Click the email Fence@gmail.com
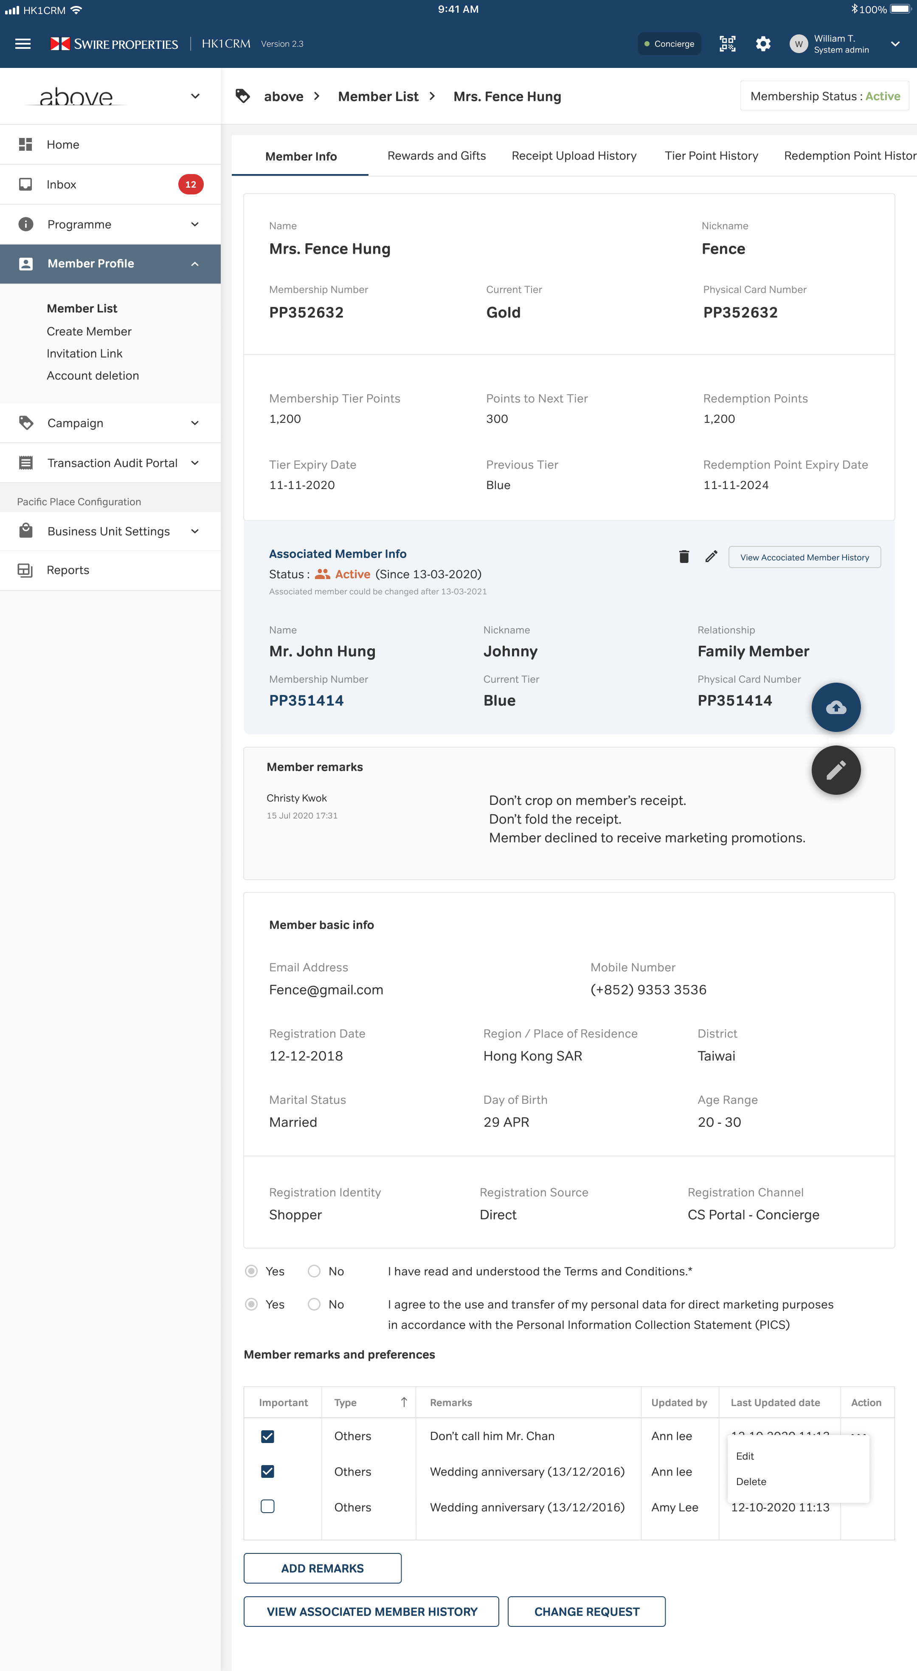917x1671 pixels. pos(326,989)
